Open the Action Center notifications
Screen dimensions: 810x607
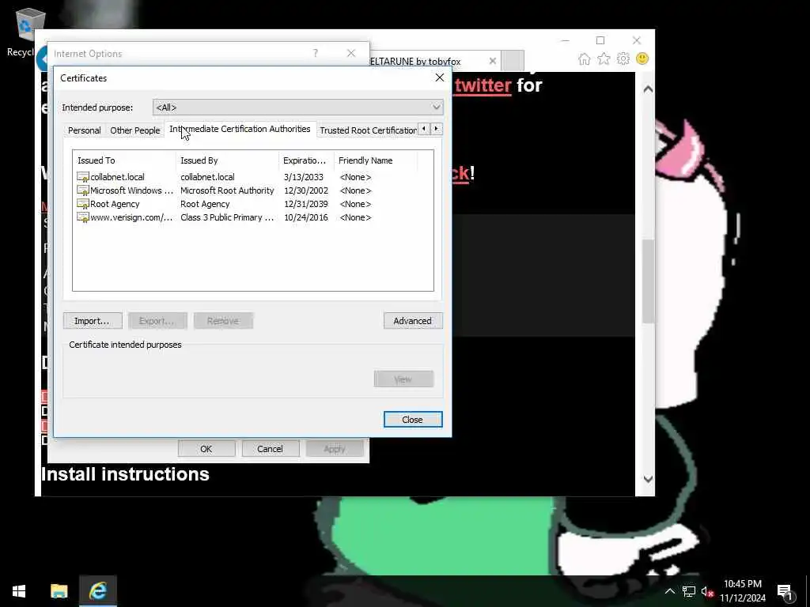785,591
